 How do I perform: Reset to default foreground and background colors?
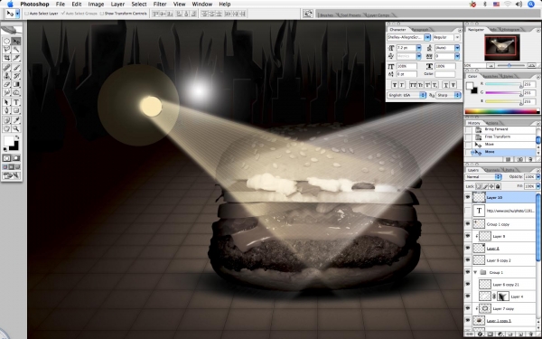[x=5, y=149]
